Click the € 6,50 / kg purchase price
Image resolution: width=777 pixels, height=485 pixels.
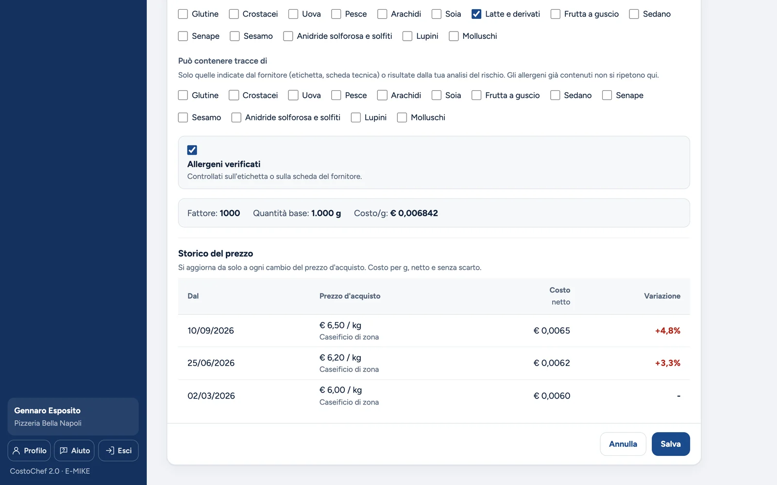(340, 325)
